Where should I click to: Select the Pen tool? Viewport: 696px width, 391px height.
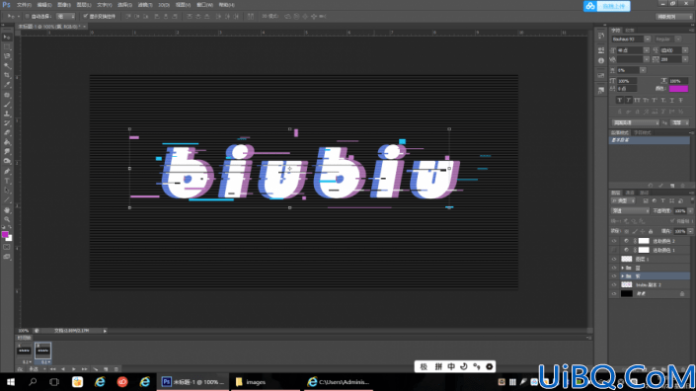[7, 172]
